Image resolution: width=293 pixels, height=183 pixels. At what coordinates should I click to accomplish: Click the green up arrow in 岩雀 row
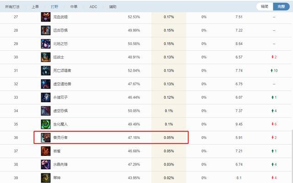[273, 151]
